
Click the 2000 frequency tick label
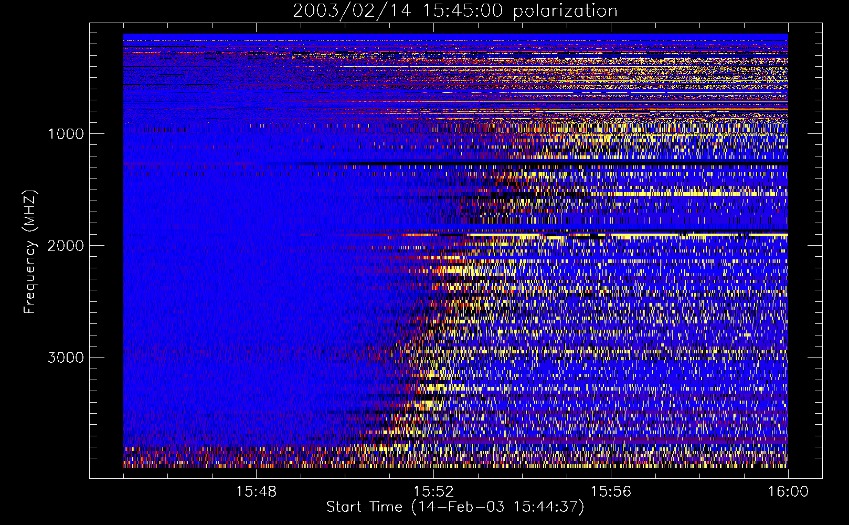click(x=66, y=246)
